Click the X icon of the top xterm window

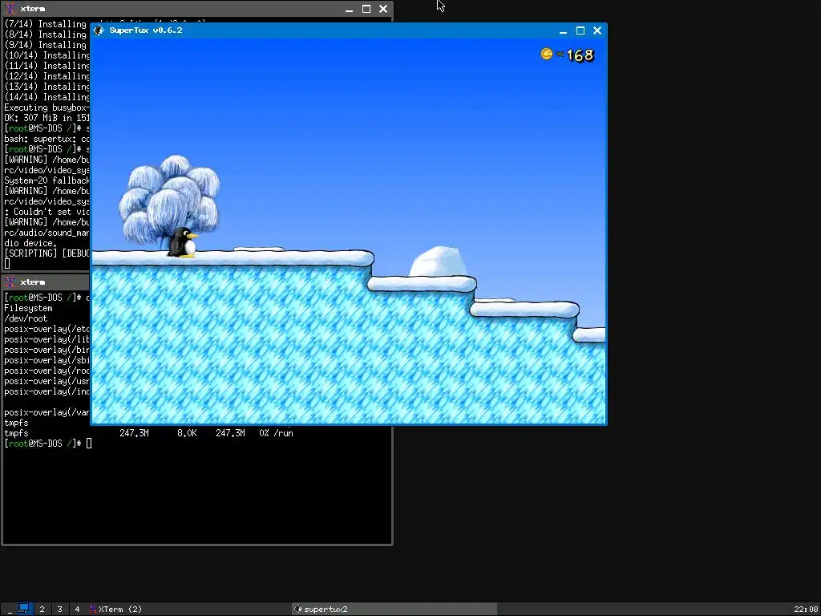coord(10,9)
